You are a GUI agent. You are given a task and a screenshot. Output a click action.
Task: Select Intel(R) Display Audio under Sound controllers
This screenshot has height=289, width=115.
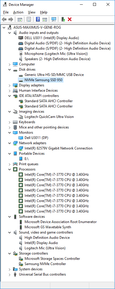(41, 243)
